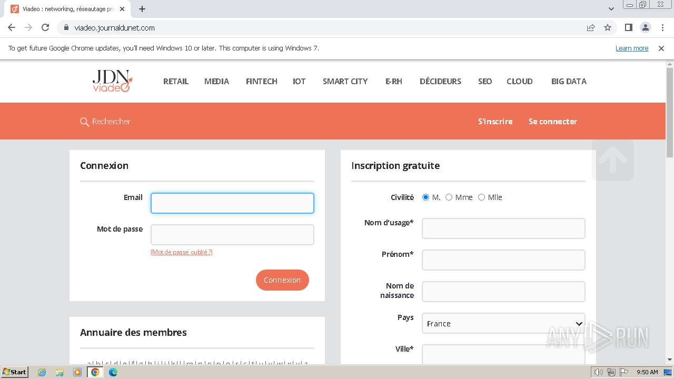Open the FINTECH menu

pyautogui.click(x=261, y=81)
